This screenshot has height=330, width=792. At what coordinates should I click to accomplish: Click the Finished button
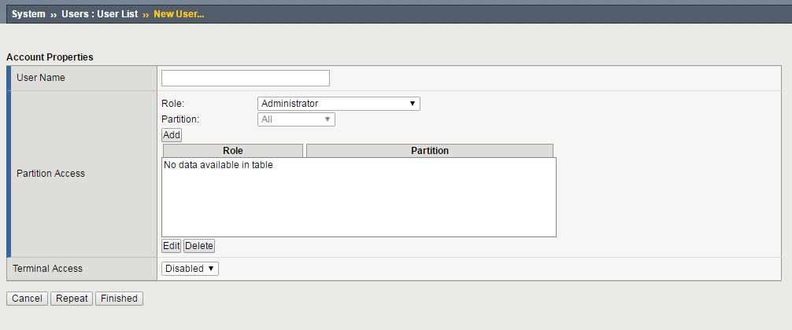[119, 299]
